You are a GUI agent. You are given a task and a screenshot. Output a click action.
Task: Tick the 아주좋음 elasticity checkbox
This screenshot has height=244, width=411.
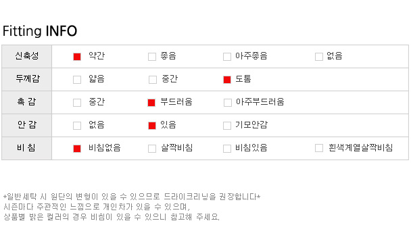click(227, 57)
